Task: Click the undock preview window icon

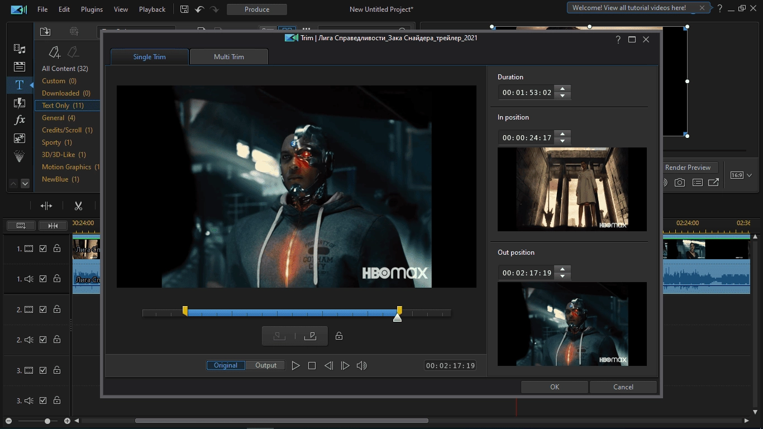Action: pos(713,183)
